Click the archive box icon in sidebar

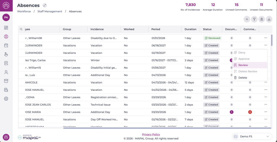pos(6,81)
